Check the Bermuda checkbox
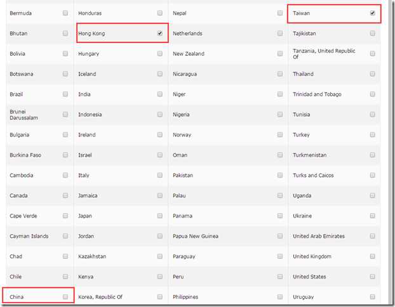Screen dimensions: 395x307 65,13
